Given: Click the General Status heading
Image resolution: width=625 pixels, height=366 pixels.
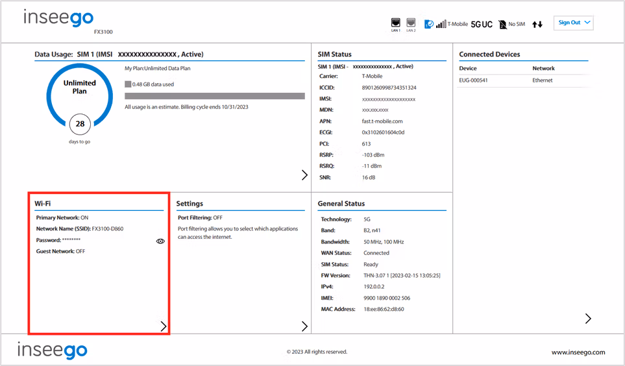Looking at the screenshot, I should click(341, 203).
